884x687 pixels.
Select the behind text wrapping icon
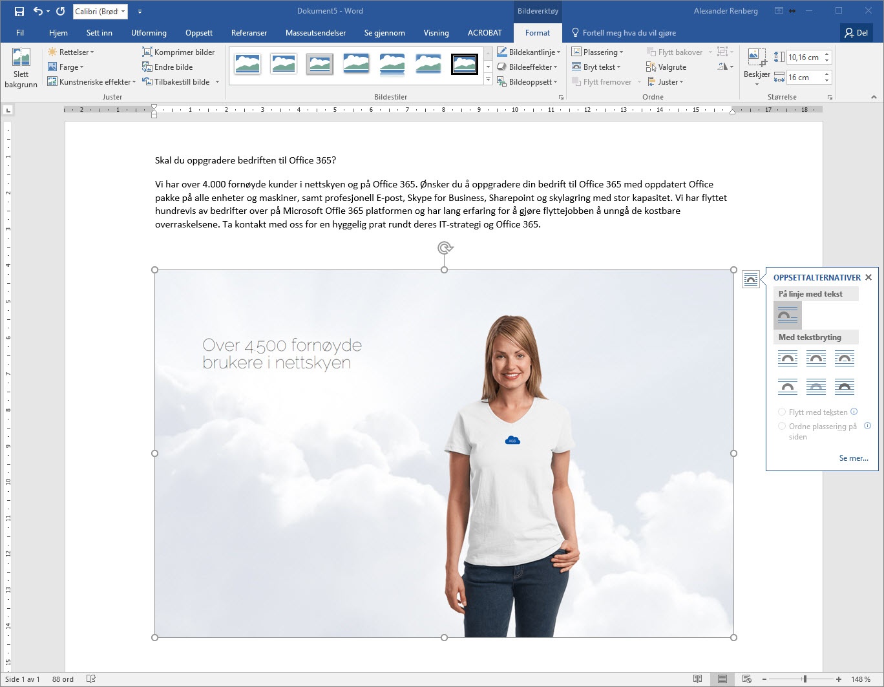point(816,386)
